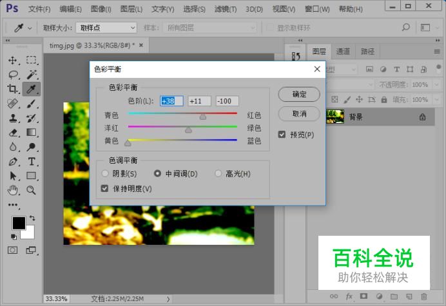Add a layer style with fx icon

coord(349,296)
